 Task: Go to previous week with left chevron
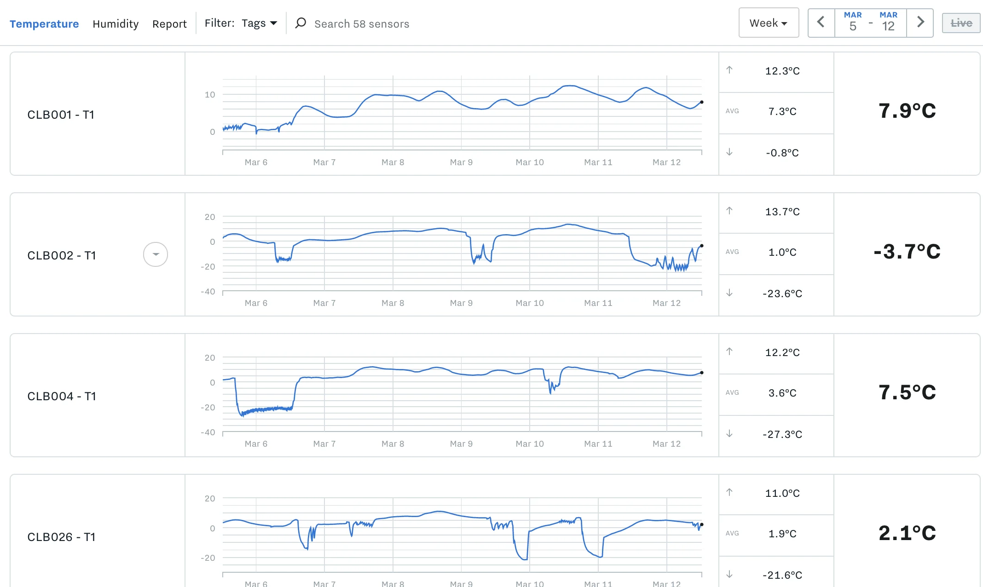point(821,23)
